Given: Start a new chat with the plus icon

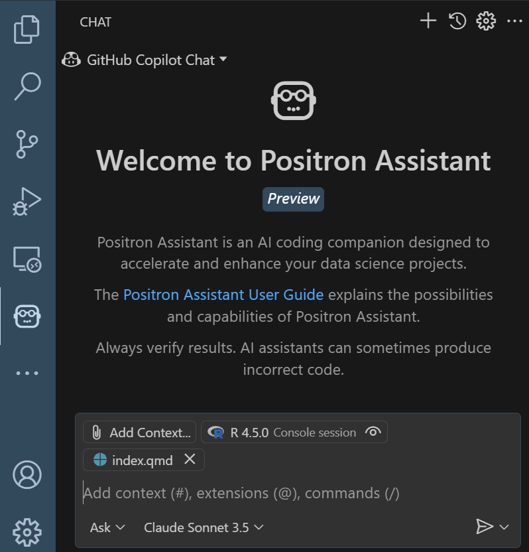Looking at the screenshot, I should click(x=428, y=21).
